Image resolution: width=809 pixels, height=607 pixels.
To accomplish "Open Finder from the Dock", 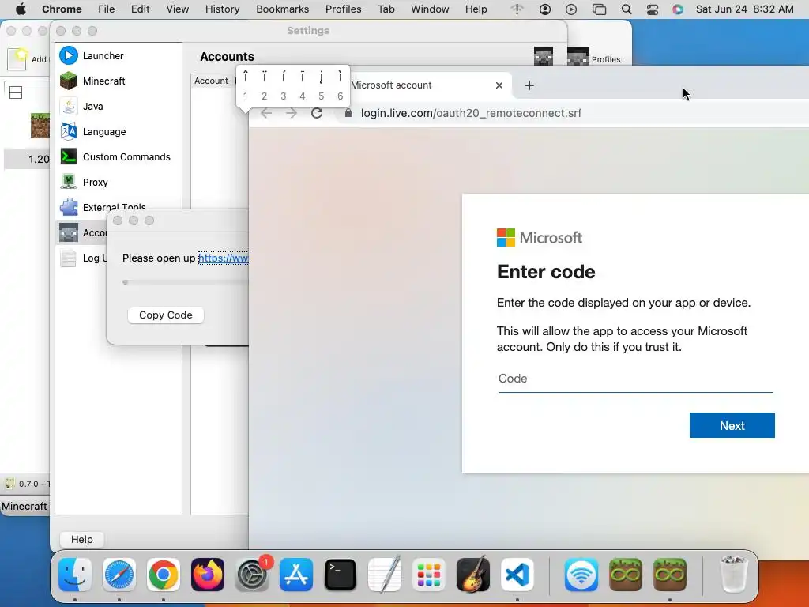I will [x=75, y=575].
